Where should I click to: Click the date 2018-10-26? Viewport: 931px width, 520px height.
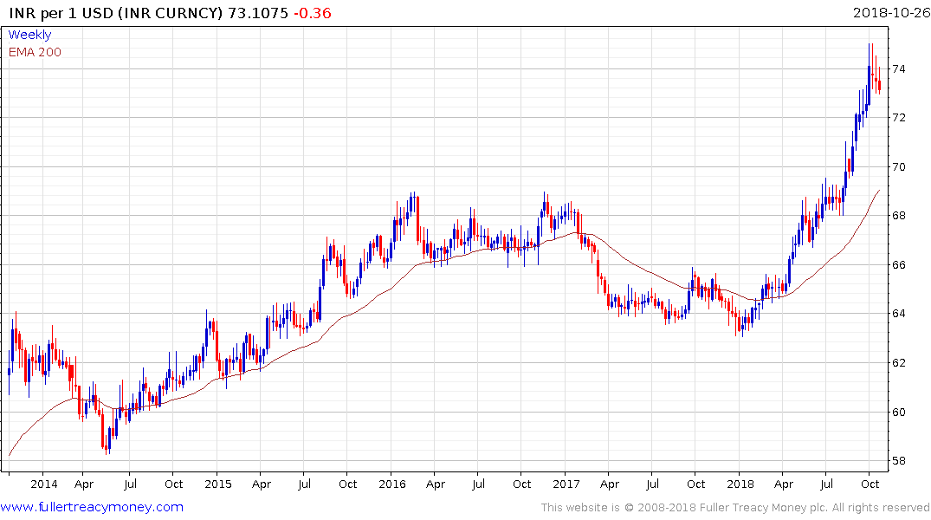891,13
